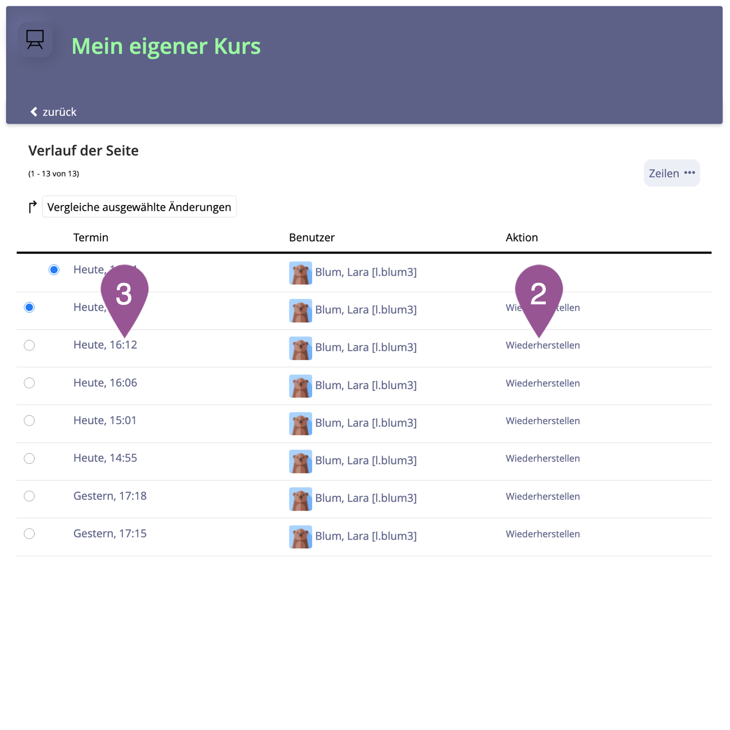The image size is (730, 730).
Task: Click avatar in the Gestern 17:15 row
Action: (x=300, y=536)
